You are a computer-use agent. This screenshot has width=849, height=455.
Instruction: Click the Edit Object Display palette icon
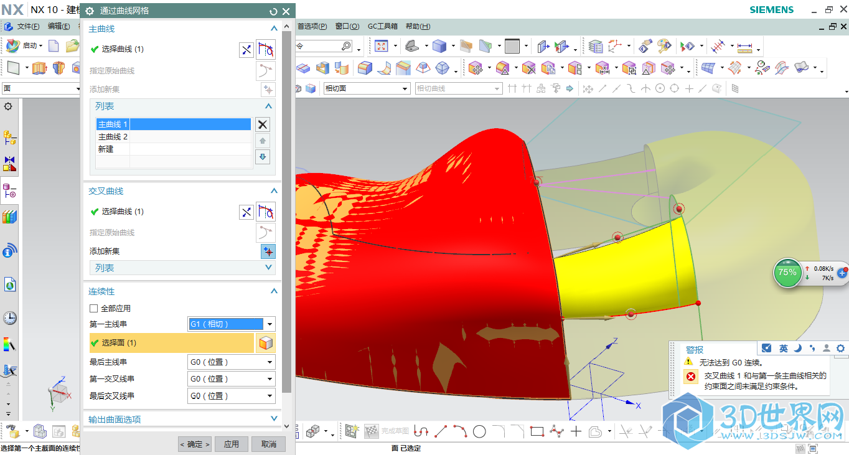point(664,46)
